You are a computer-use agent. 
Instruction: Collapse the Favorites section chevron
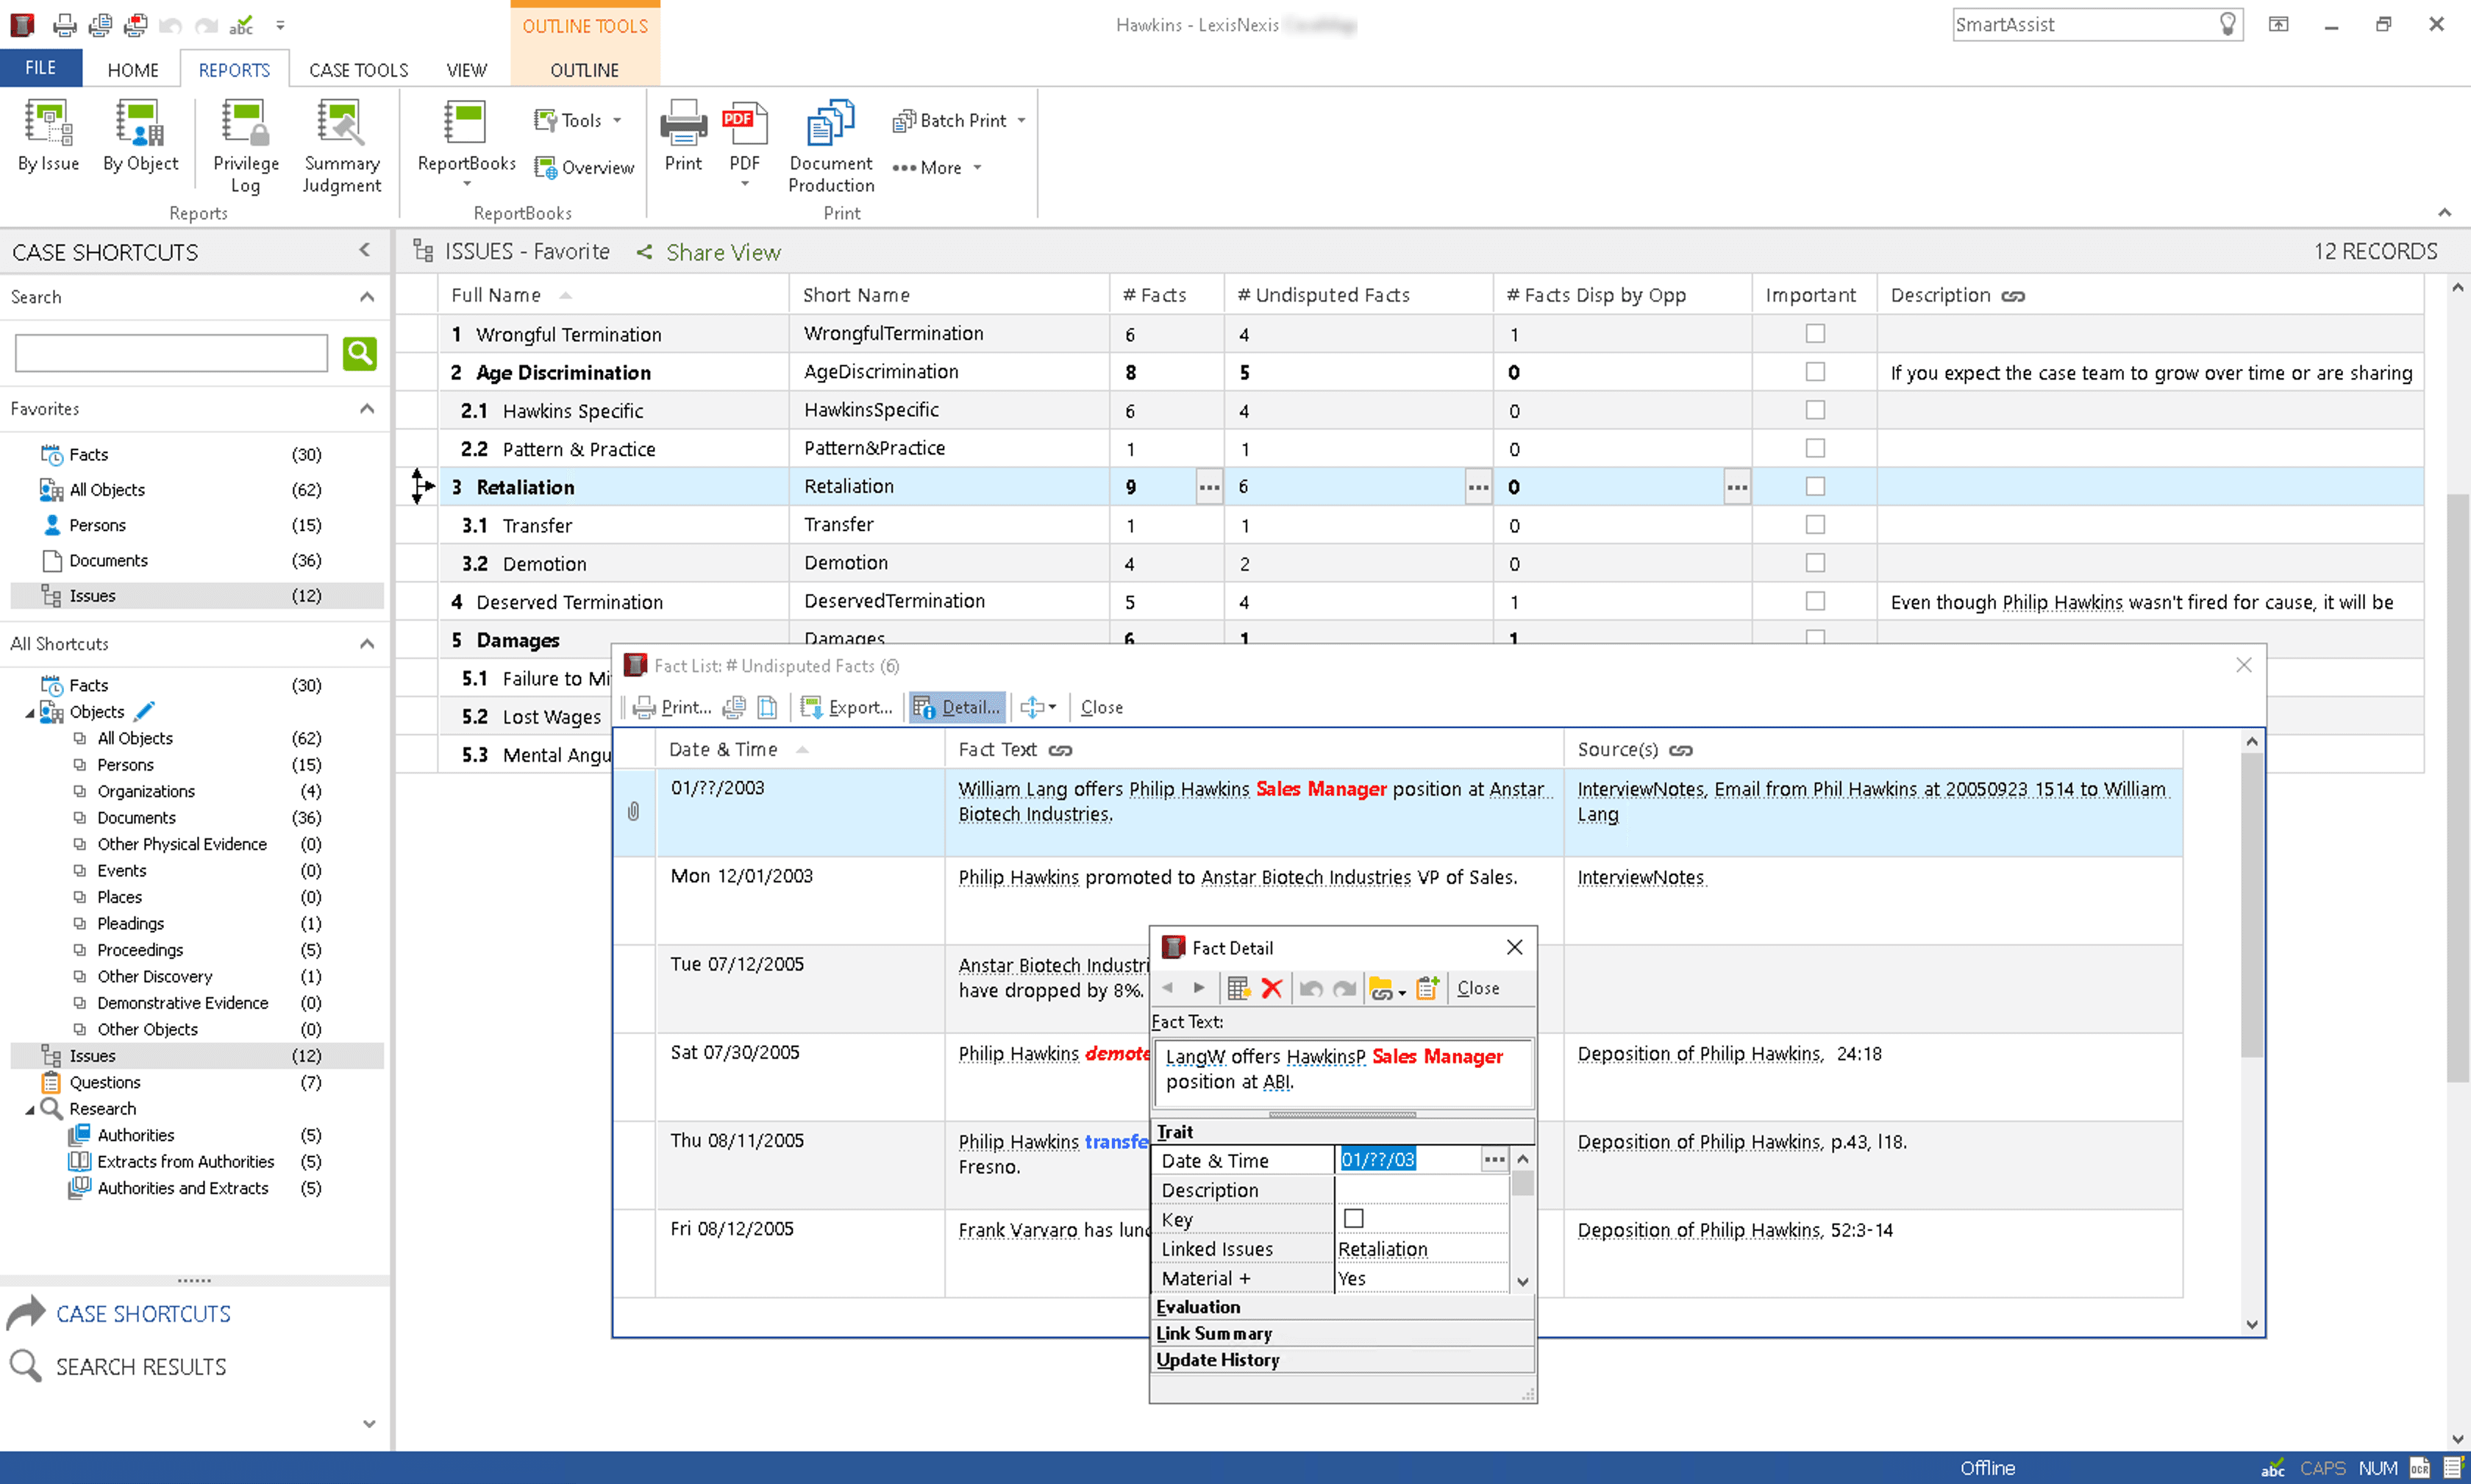[x=367, y=409]
